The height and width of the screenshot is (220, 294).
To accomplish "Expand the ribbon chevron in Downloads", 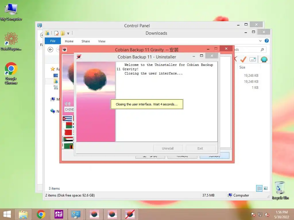I will [260, 41].
